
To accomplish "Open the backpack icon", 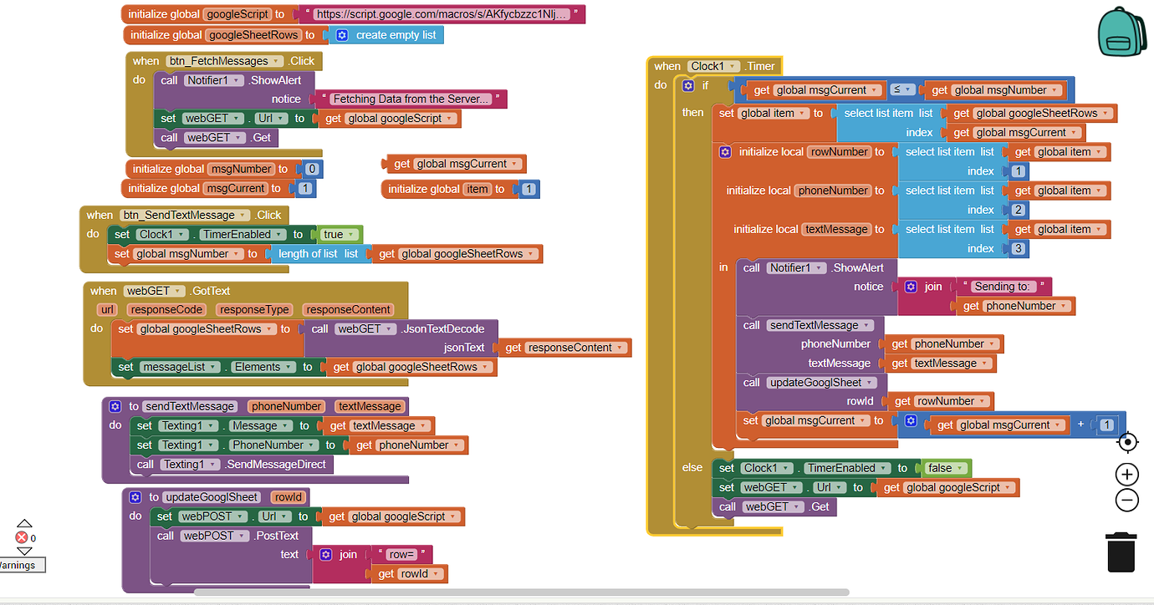I will coord(1122,32).
